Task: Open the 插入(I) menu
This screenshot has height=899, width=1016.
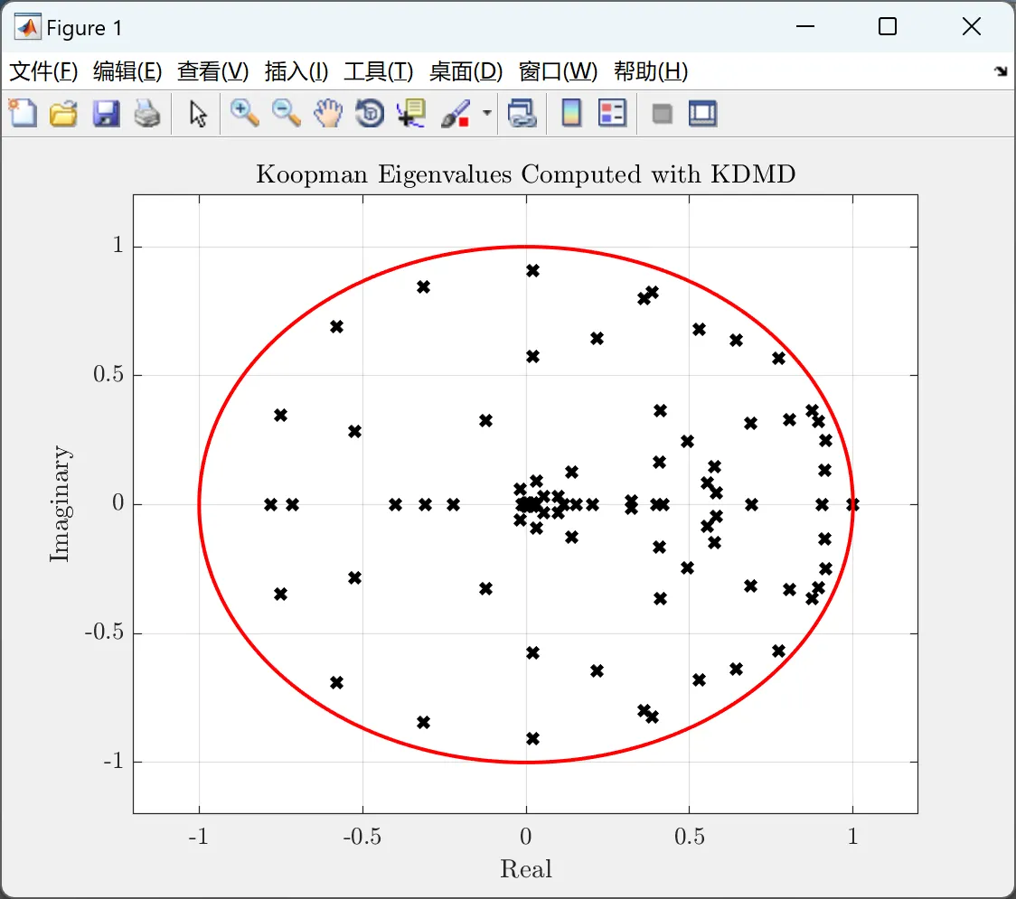Action: pos(296,71)
